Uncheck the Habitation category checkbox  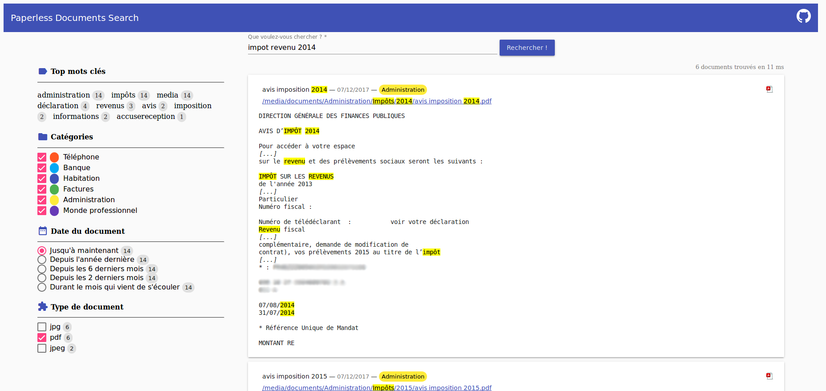click(42, 179)
